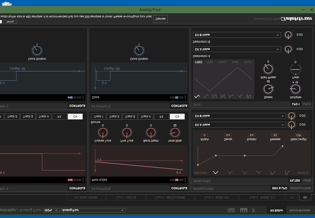Choose the sawtooth LFO waveform icon
Screen dimensions: 315x218
[223, 97]
